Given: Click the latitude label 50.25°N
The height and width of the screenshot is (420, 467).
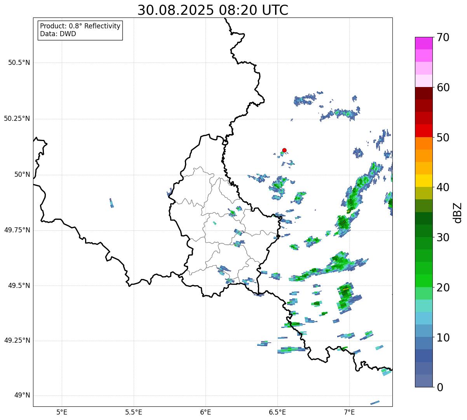Looking at the screenshot, I should [17, 119].
